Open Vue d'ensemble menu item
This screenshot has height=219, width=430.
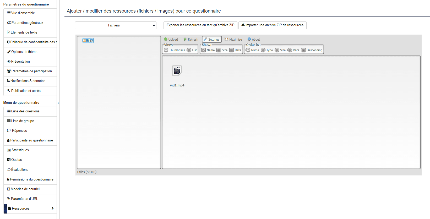pos(30,13)
